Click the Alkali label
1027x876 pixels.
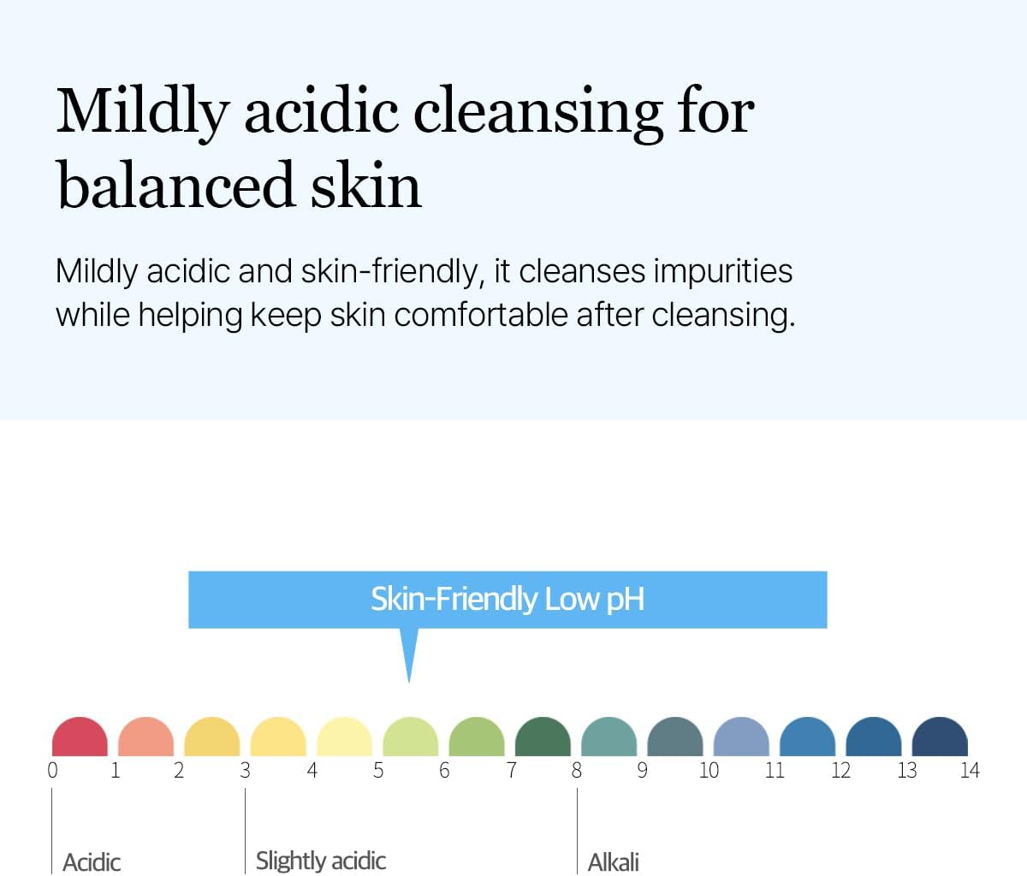(x=614, y=861)
